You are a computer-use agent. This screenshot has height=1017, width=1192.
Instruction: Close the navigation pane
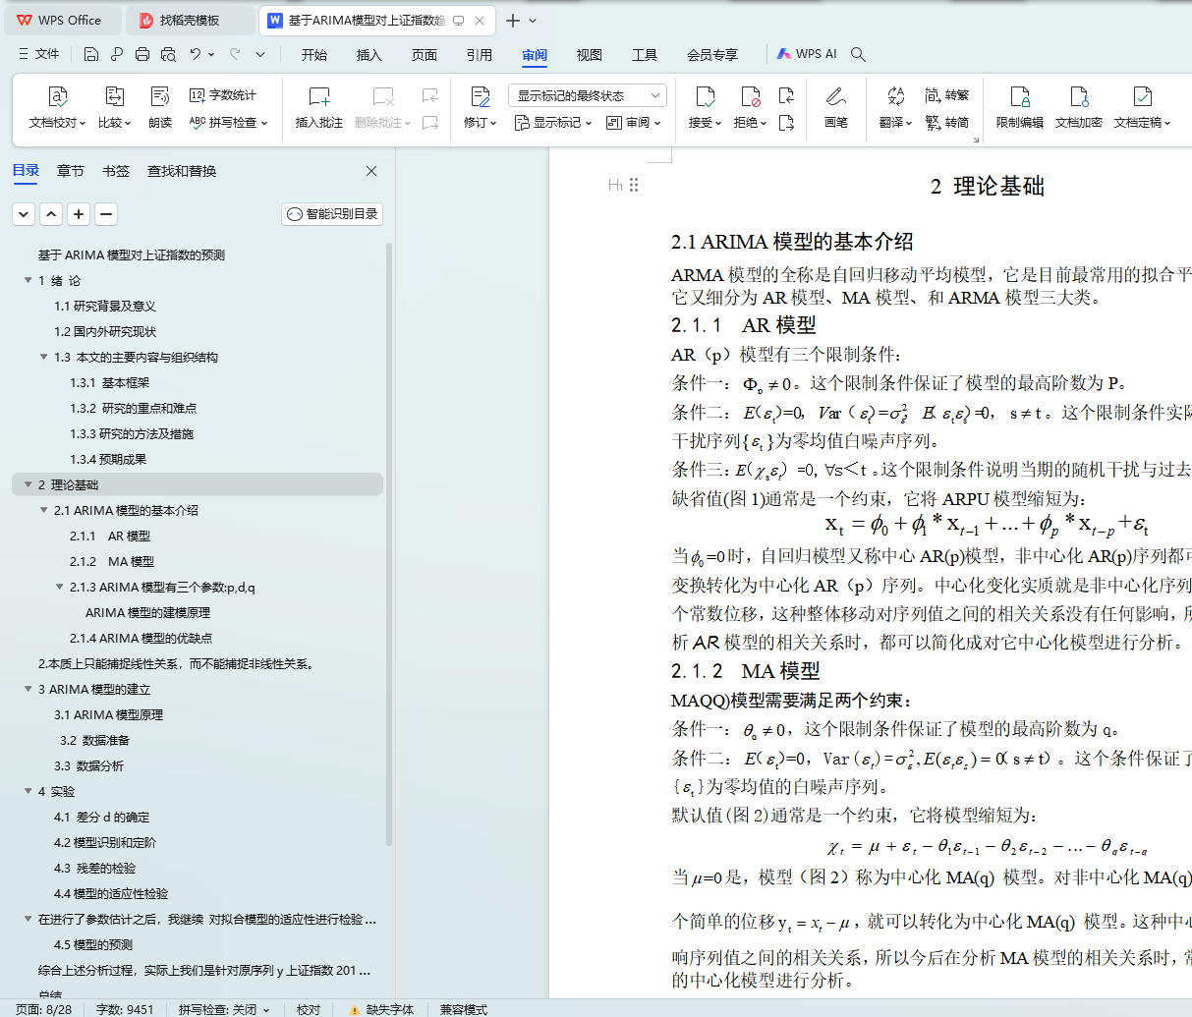(371, 171)
